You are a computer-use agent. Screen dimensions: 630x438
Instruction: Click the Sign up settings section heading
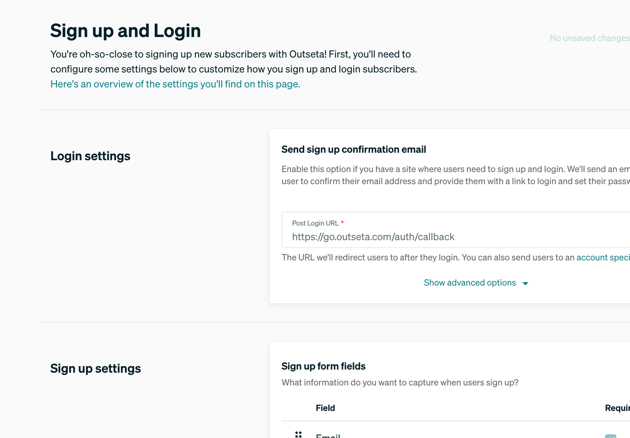pos(96,369)
